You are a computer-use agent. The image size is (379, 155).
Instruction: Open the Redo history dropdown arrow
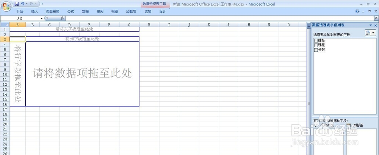[x=36, y=4]
